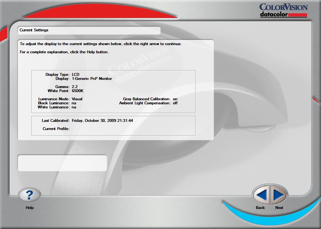Click the blue question mark Help icon
The height and width of the screenshot is (229, 321).
click(x=29, y=195)
